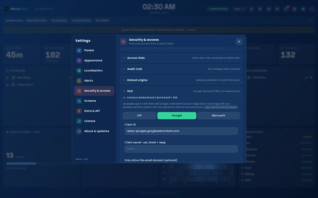Click 'Passcode, access links & admin token' subtitle
The height and width of the screenshot is (198, 318).
(151, 44)
